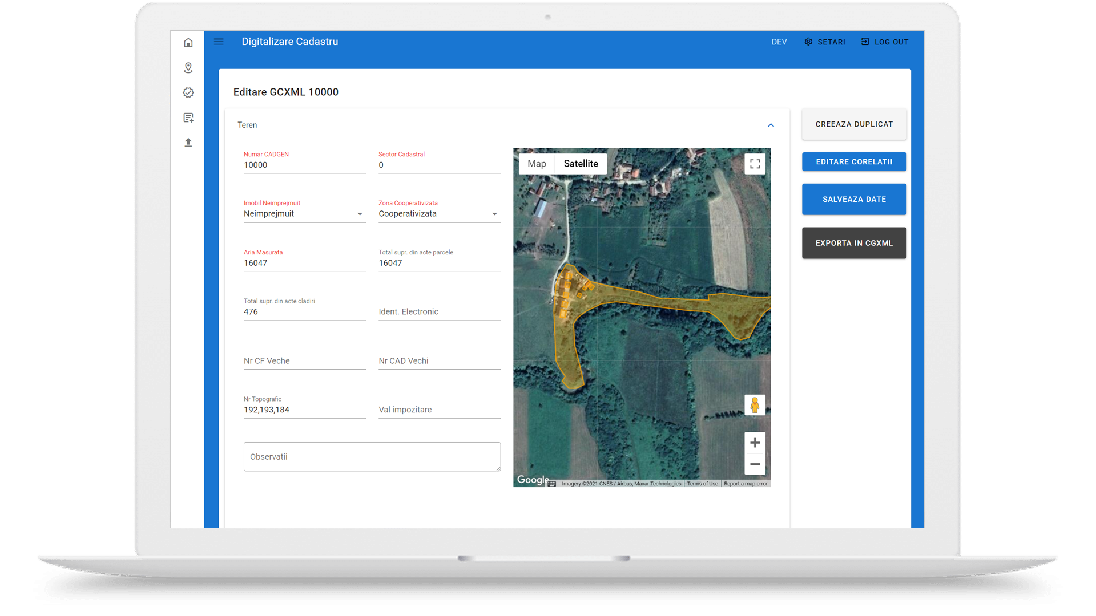Viewport: 1096px width, 616px height.
Task: Open the Zona Cooperativizata dropdown
Action: pos(439,214)
